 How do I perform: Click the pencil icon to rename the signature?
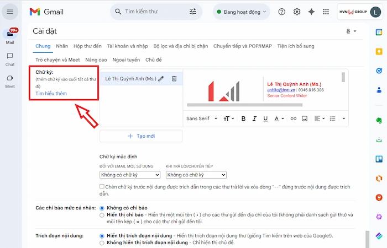(161, 79)
